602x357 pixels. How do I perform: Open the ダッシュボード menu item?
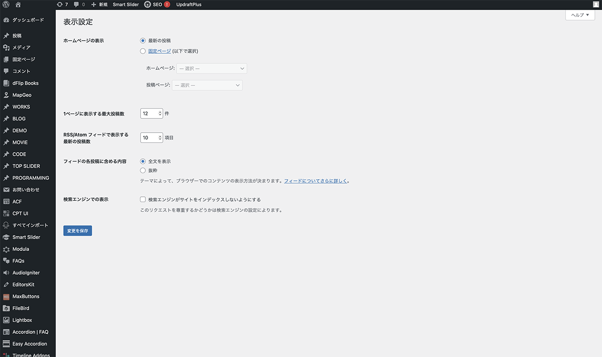tap(28, 20)
